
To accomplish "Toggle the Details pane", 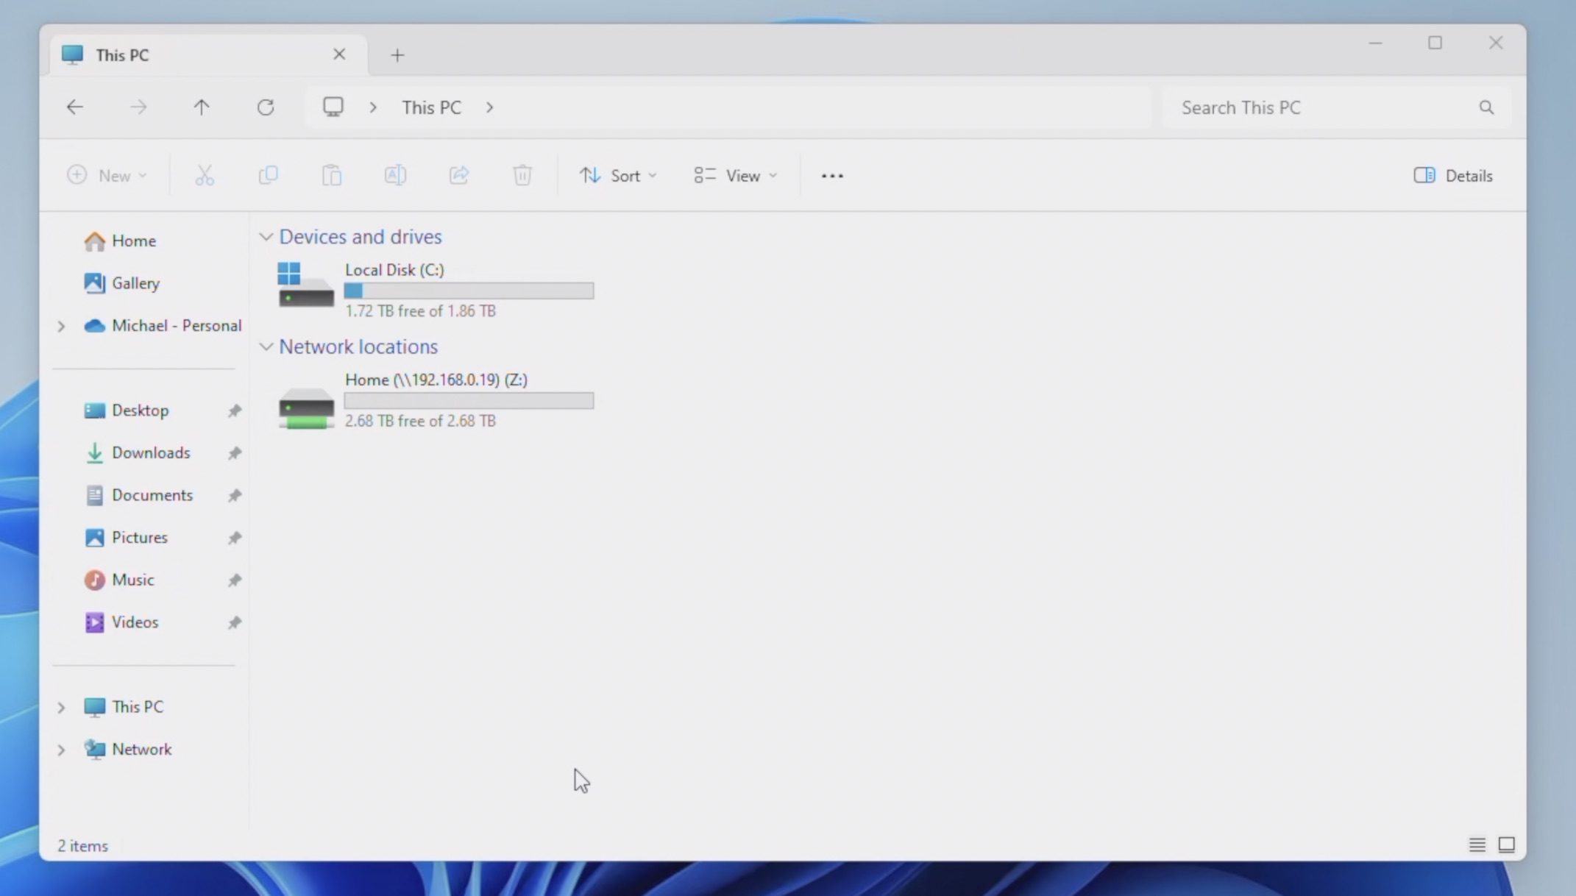I will pos(1453,175).
